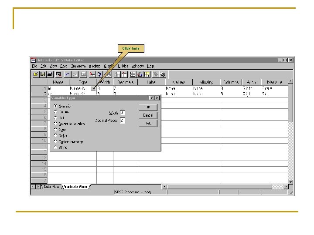Select the Dollar radio button
Viewport: 314px width, 235px height.
[x=55, y=135]
